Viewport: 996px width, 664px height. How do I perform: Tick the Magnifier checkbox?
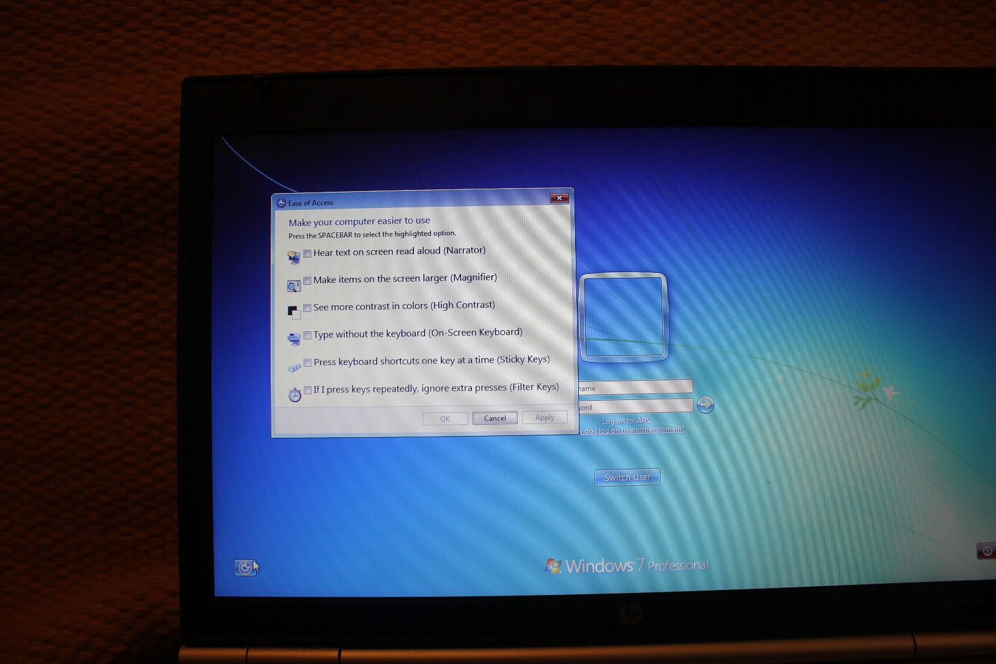coord(307,280)
